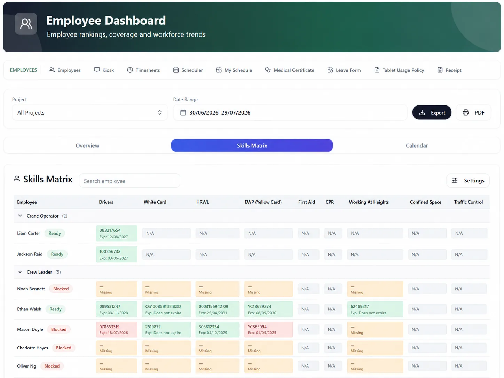Open the Employees nav item icon
This screenshot has width=504, height=378.
52,70
